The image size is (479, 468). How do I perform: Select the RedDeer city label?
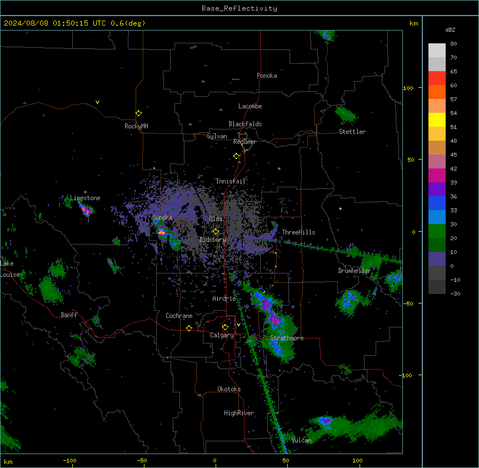tap(245, 142)
